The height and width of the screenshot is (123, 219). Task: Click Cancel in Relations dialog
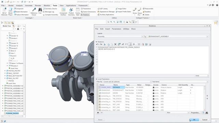click(x=205, y=120)
